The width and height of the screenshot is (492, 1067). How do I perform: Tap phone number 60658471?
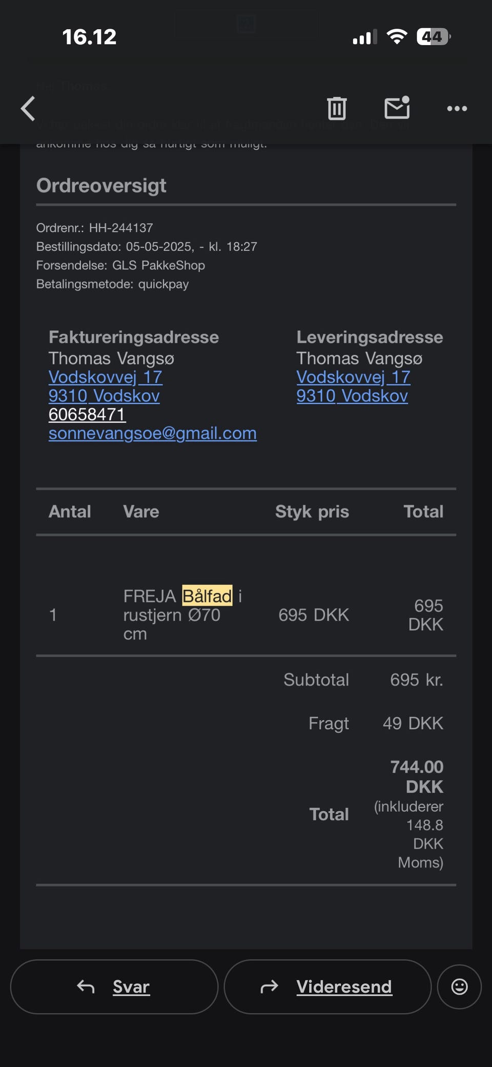pyautogui.click(x=87, y=414)
